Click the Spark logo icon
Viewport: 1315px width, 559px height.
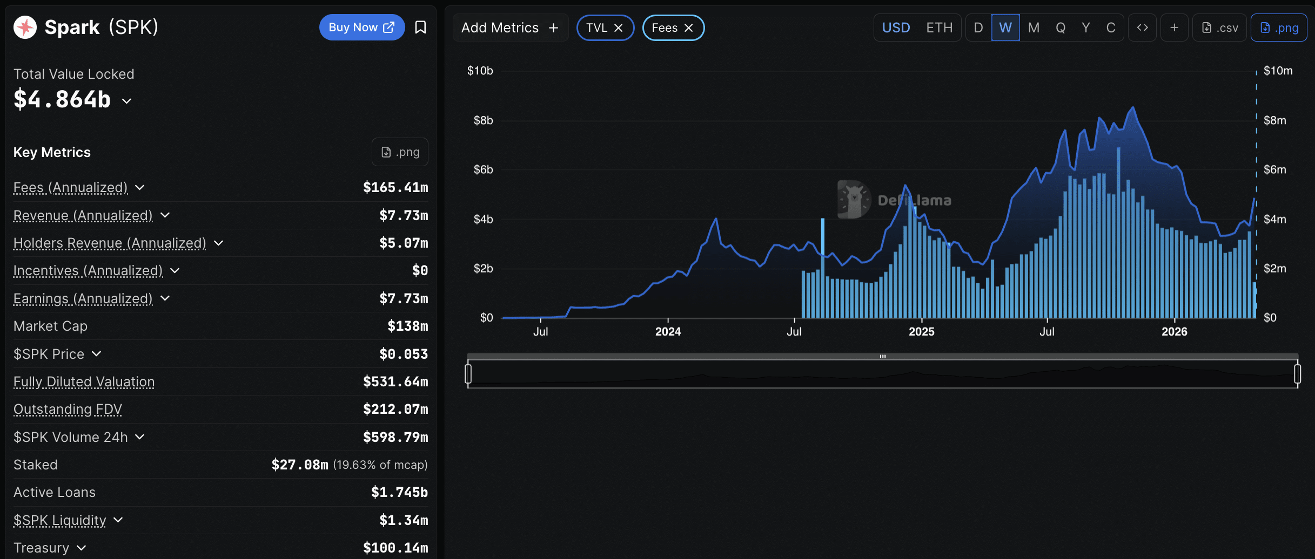(x=25, y=27)
